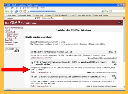The image size is (128, 94).
Task: Click the Wilber mascot icon in header
Action: click(120, 23)
